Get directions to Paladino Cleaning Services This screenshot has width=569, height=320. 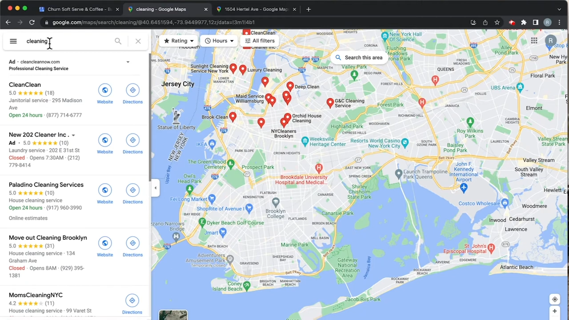132,190
